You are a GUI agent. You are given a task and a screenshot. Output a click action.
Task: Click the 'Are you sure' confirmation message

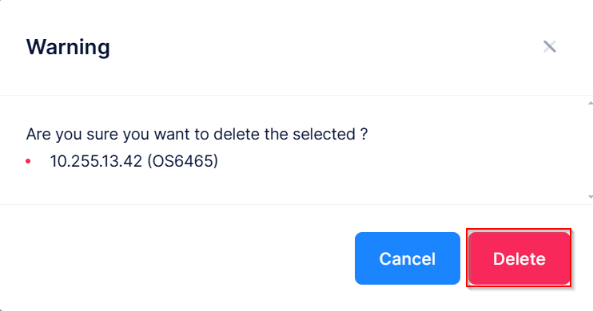click(x=197, y=134)
